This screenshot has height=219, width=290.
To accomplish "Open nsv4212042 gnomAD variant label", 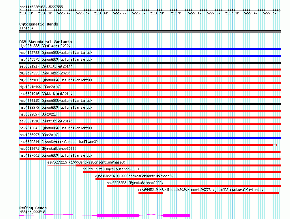I will point(56,128).
